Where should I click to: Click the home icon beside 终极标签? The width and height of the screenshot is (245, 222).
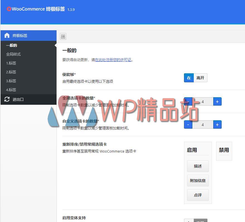click(x=7, y=35)
